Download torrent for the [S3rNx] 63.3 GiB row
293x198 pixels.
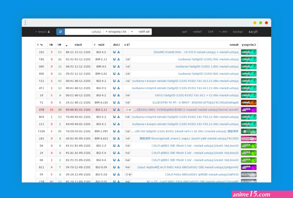tap(118, 175)
